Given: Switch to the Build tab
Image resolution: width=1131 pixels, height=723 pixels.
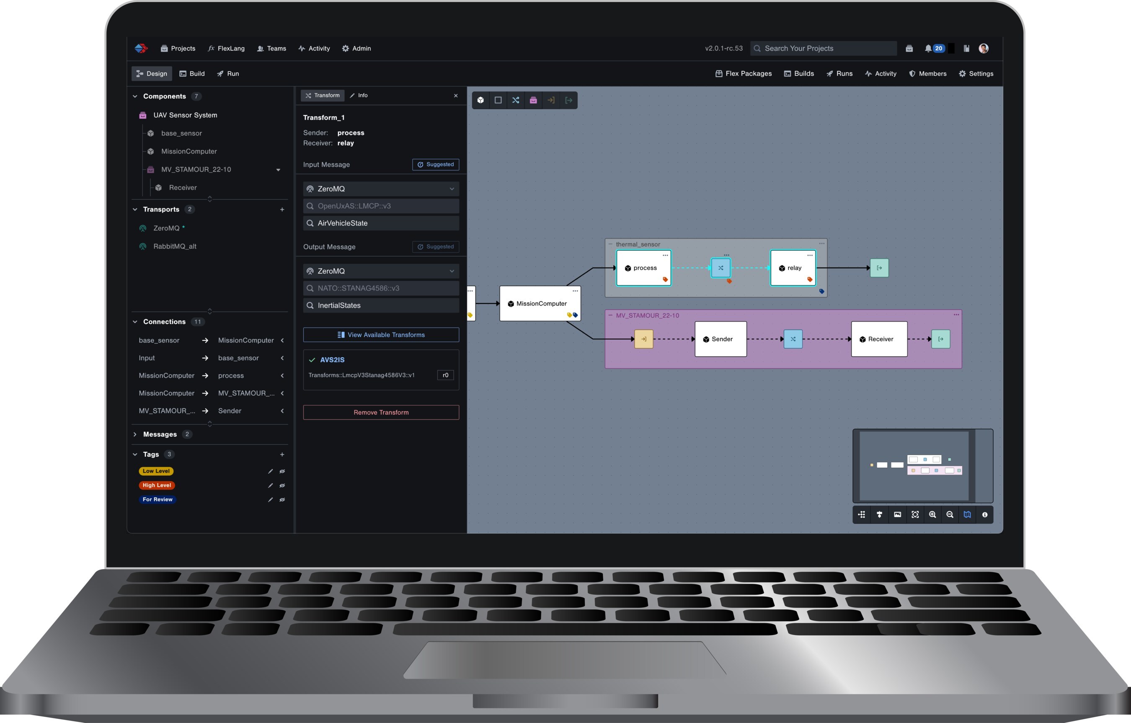Looking at the screenshot, I should (x=192, y=74).
